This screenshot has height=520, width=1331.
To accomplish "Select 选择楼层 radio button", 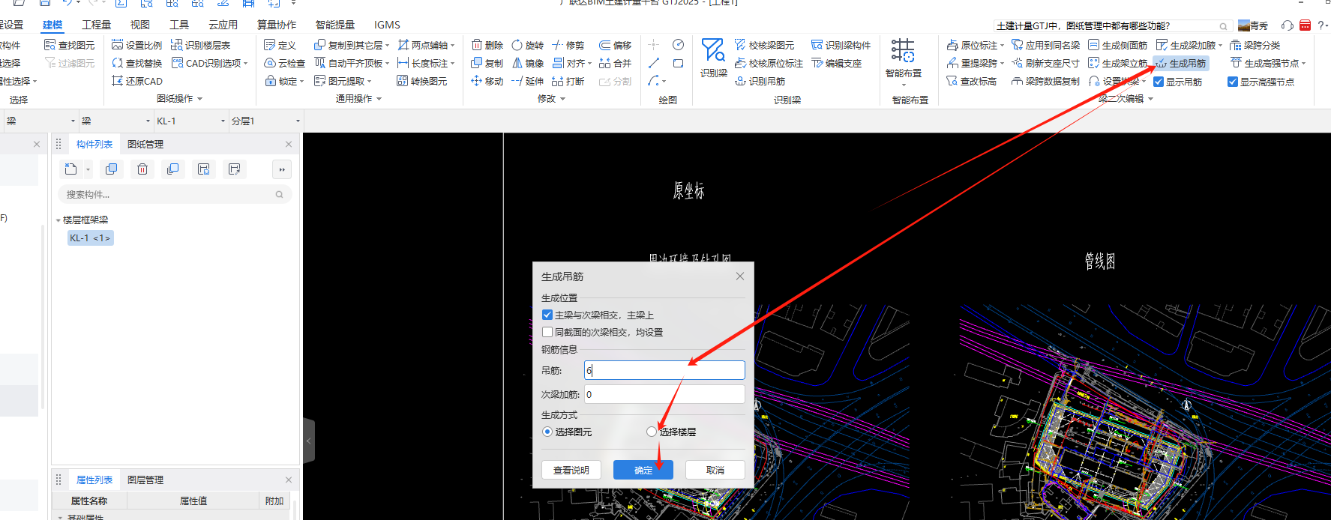I will pos(652,432).
